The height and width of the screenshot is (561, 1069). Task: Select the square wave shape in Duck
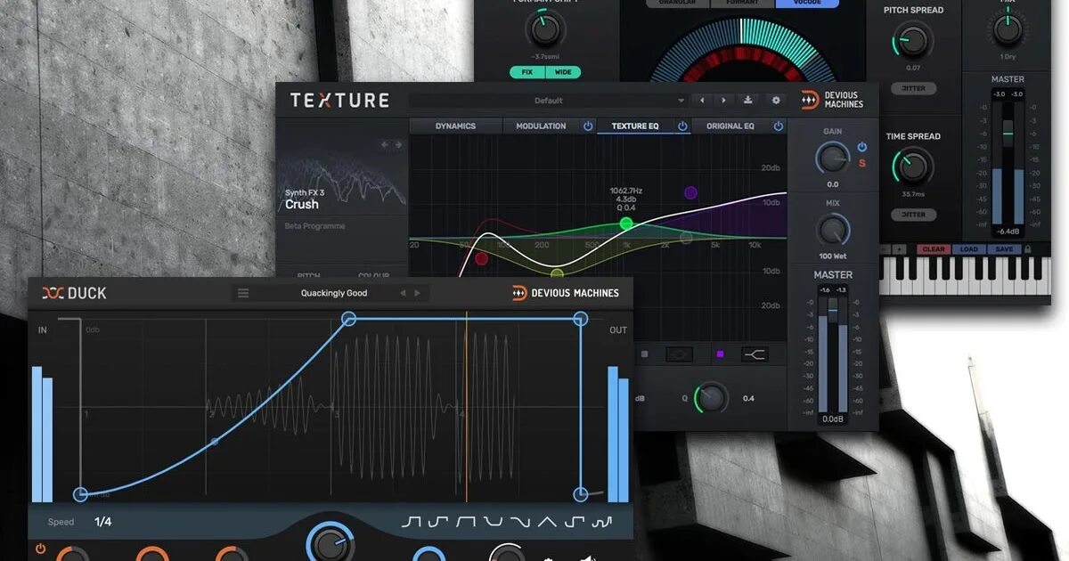point(467,521)
